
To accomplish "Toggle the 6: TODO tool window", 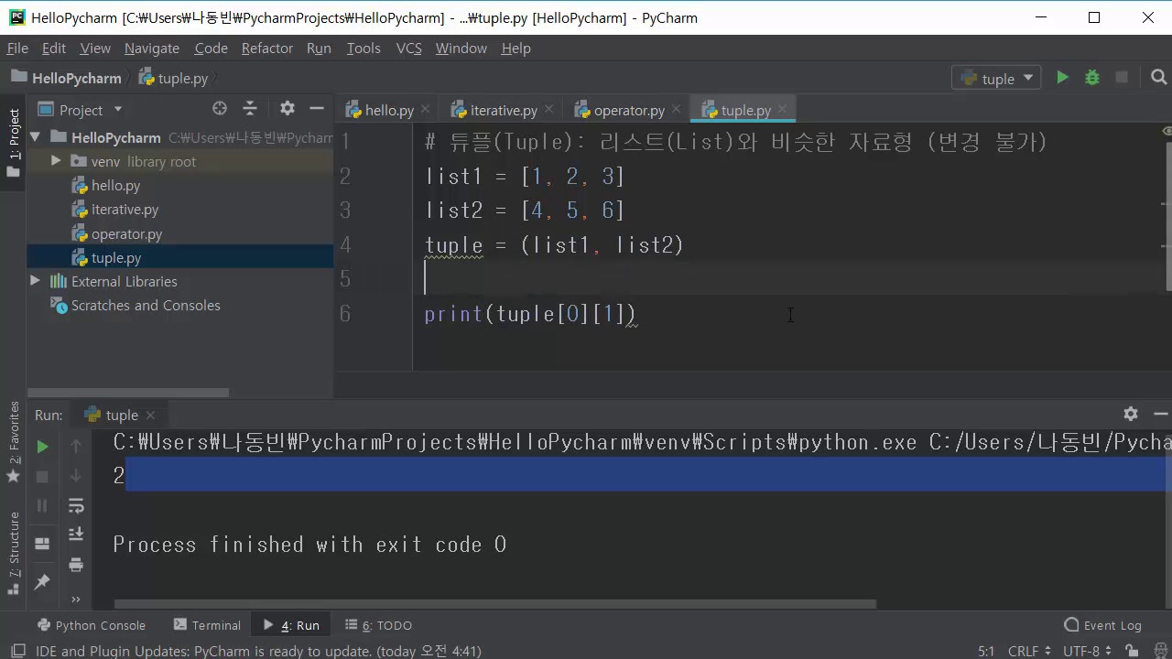I will click(378, 625).
